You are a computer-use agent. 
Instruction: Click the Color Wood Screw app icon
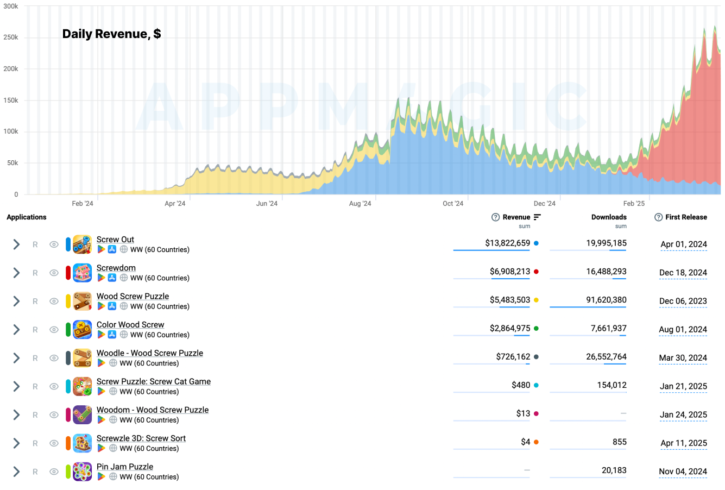[83, 330]
